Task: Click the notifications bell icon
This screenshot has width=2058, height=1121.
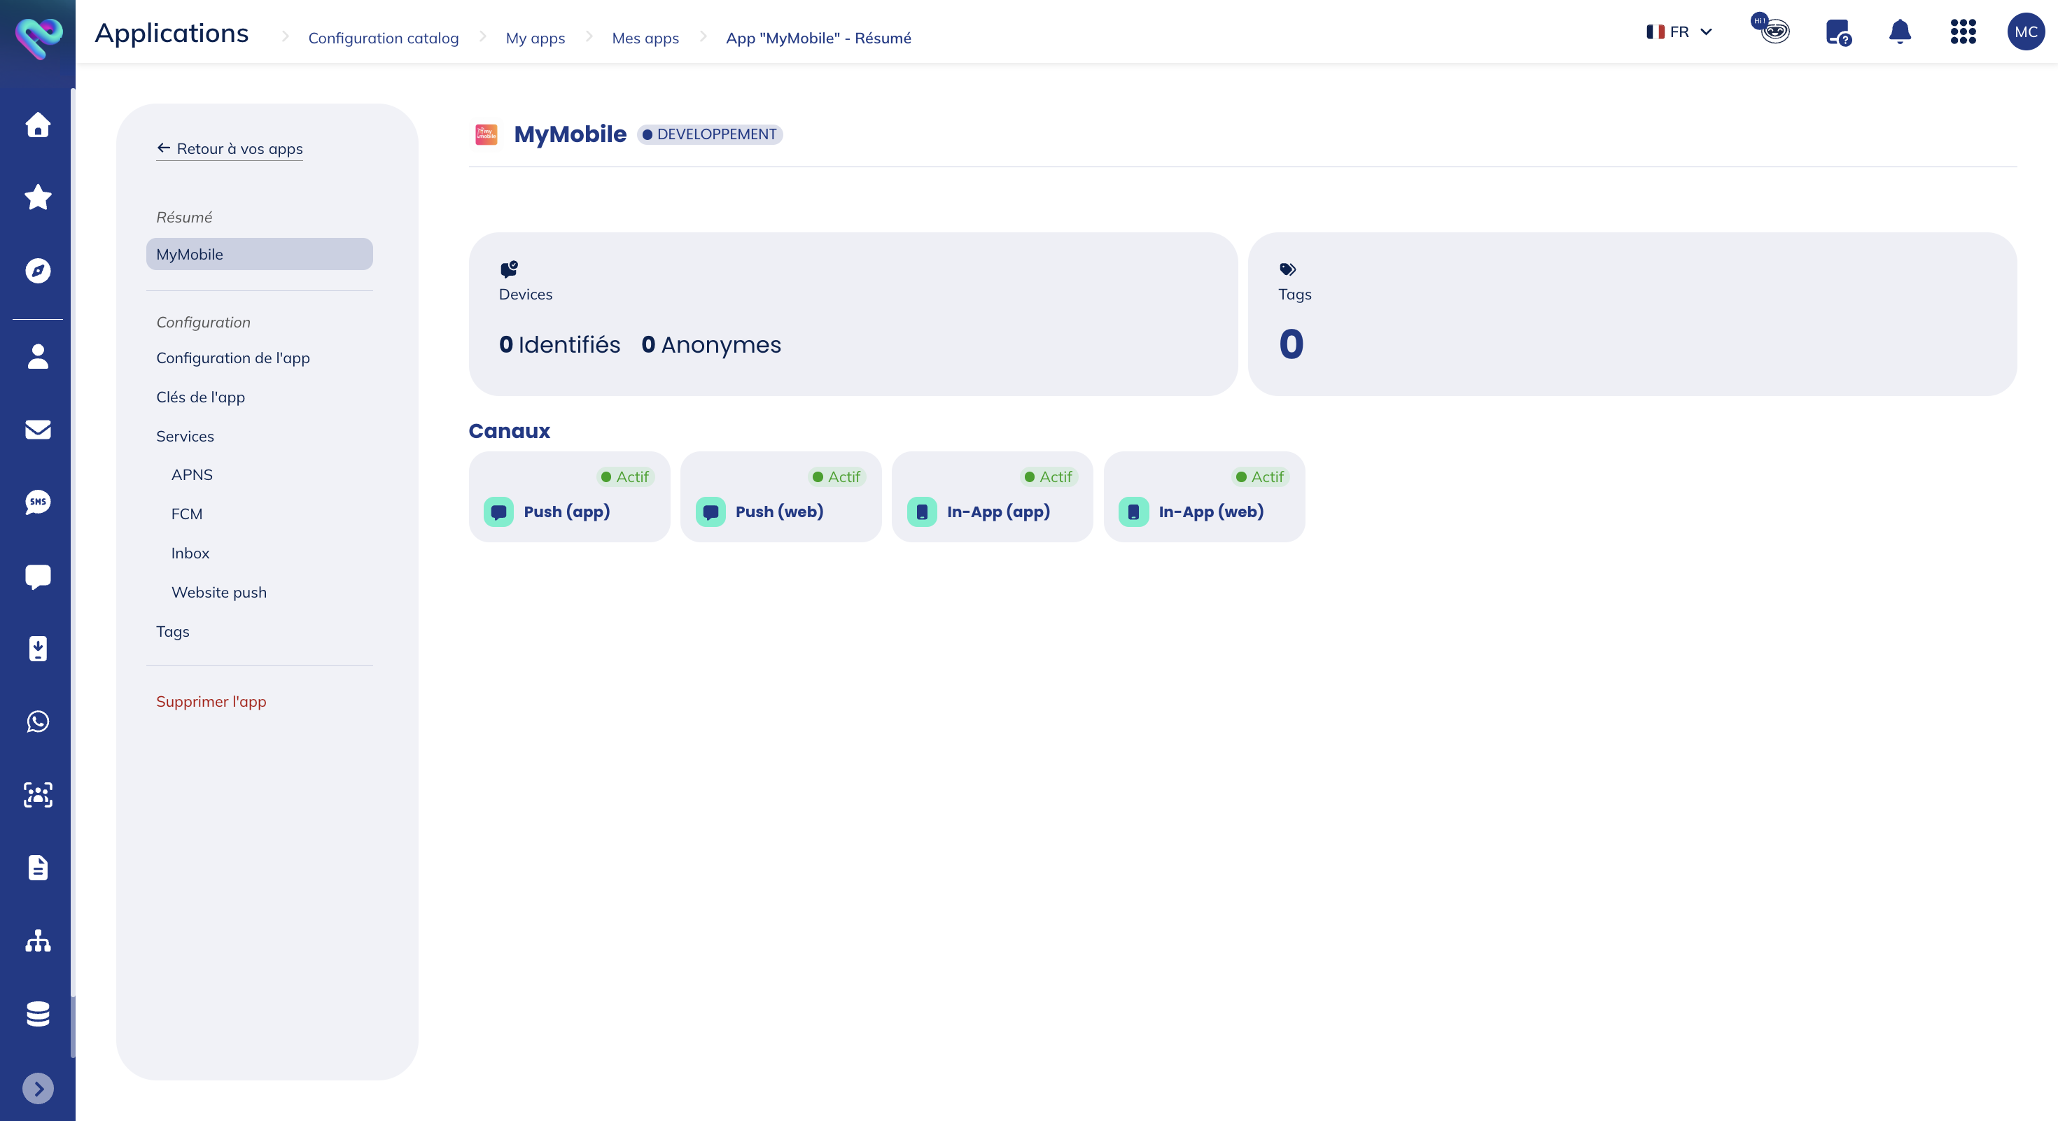Action: click(1899, 32)
